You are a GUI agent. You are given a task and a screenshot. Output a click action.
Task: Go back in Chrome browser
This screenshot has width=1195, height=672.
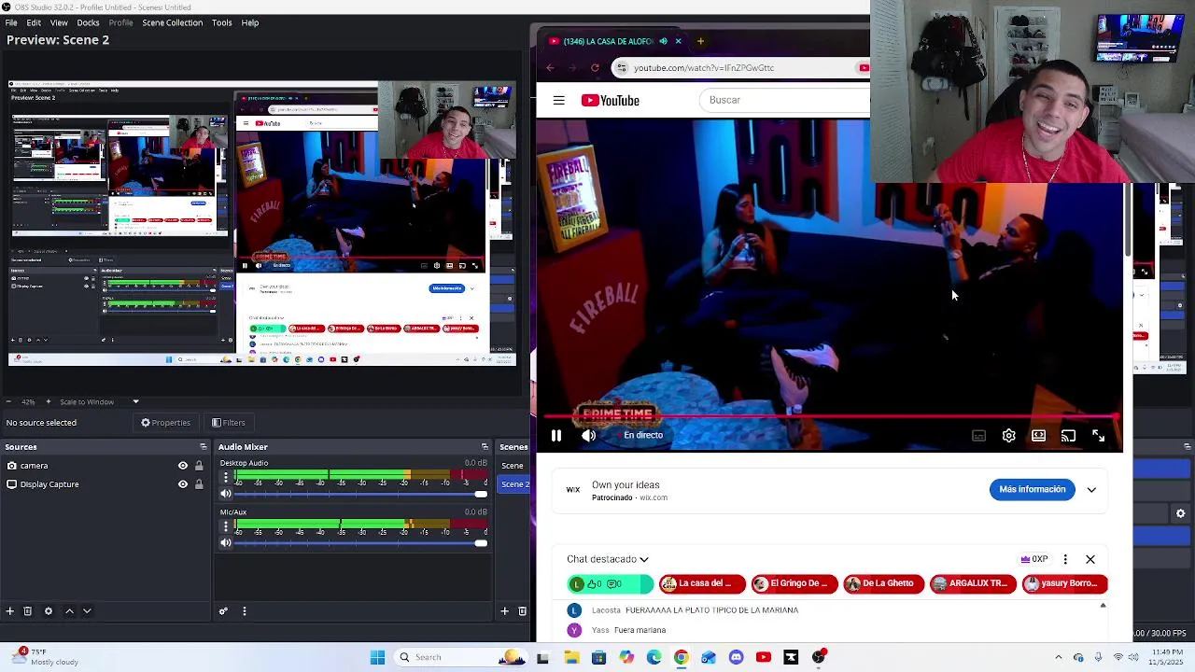[550, 68]
